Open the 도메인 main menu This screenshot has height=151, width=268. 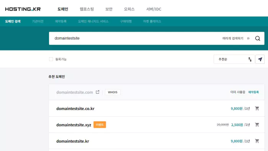[63, 9]
